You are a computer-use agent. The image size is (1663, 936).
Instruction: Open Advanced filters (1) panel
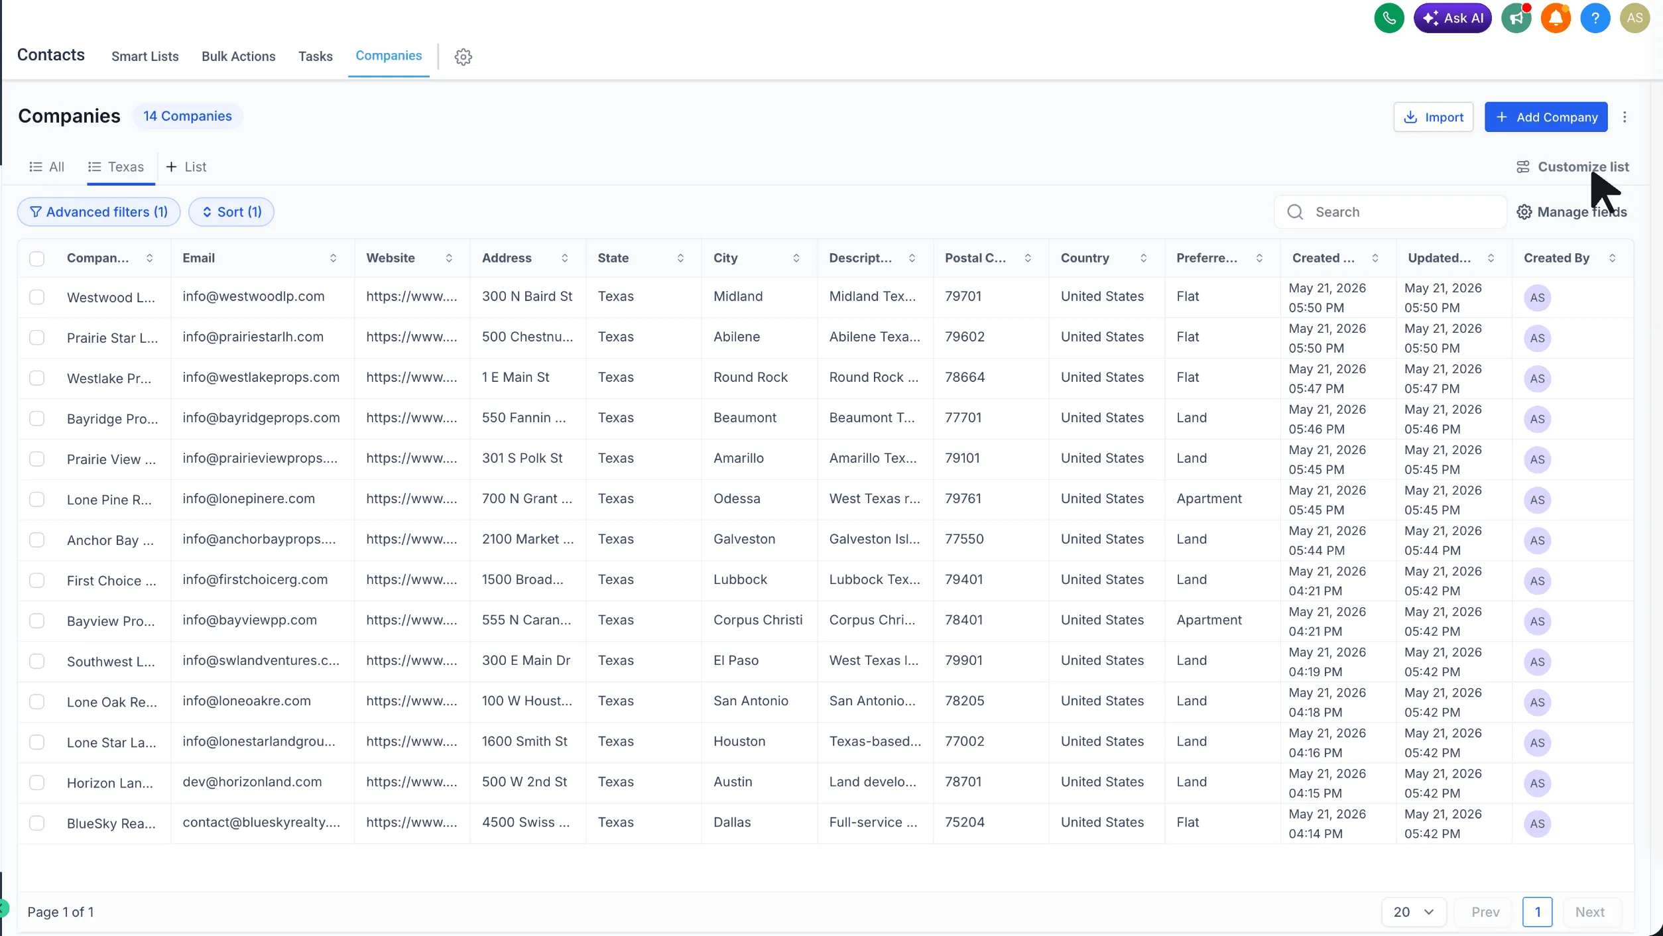coord(99,212)
